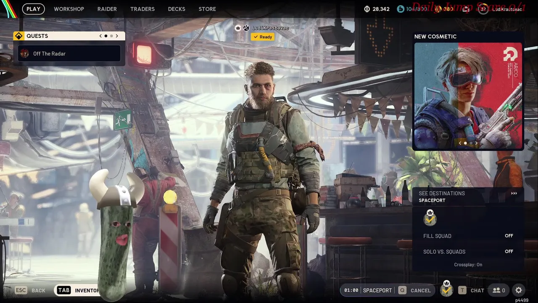Viewport: 538px width, 303px height.
Task: Open the DECKS tab
Action: coord(177,9)
